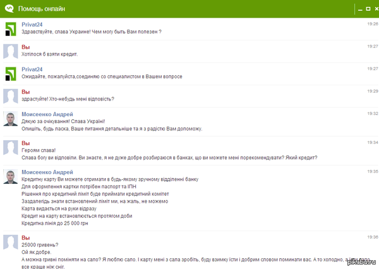Image resolution: width=379 pixels, height=269 pixels.
Task: Click the 'Помощь онлайн' header title
Action: (x=42, y=9)
